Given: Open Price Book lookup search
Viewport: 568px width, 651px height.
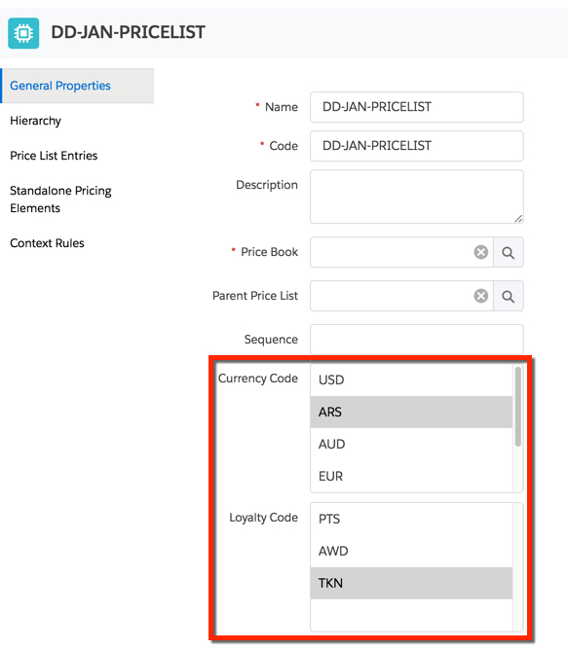Looking at the screenshot, I should 509,252.
